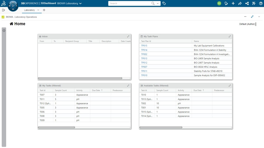Open task plan TP012
Screen dimensions: 264x148
pyautogui.click(x=144, y=62)
